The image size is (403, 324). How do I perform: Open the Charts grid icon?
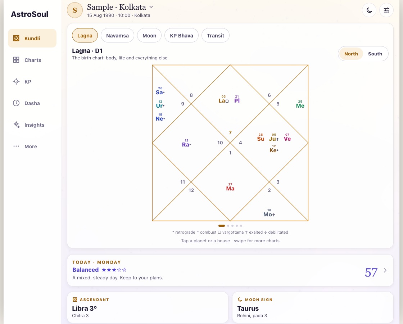click(x=16, y=60)
